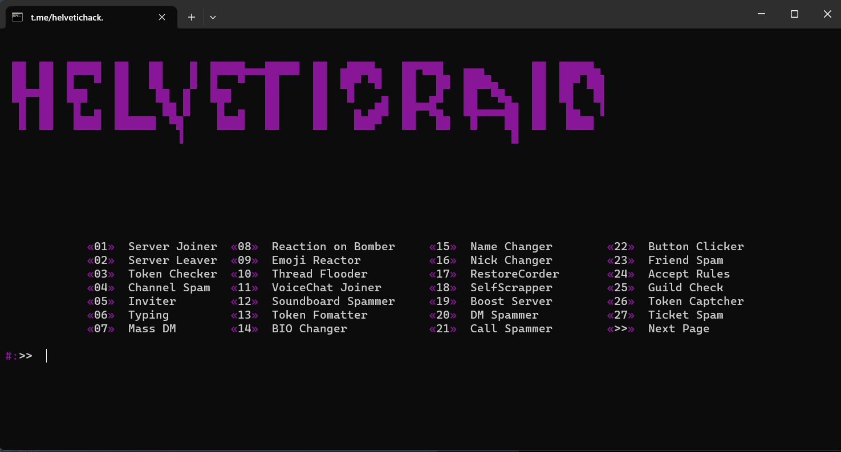
Task: Click the "Nick Changer" entry
Action: pyautogui.click(x=511, y=260)
